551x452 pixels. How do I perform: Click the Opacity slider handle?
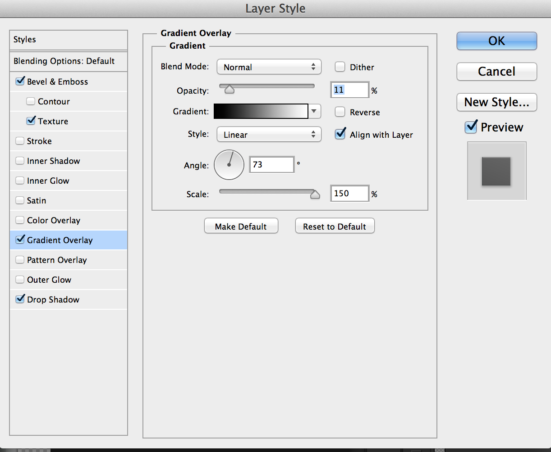(x=230, y=90)
